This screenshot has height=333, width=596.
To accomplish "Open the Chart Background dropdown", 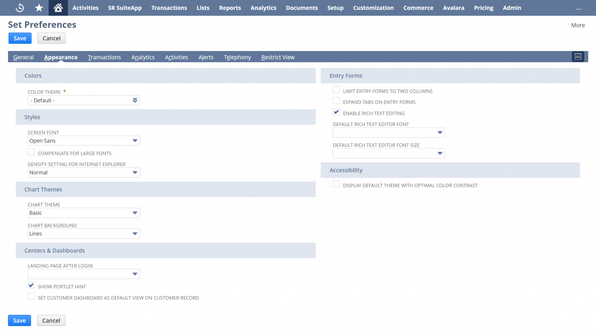I will tap(135, 233).
